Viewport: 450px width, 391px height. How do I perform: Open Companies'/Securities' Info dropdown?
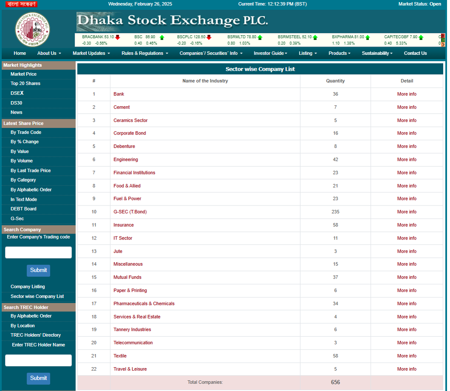211,53
